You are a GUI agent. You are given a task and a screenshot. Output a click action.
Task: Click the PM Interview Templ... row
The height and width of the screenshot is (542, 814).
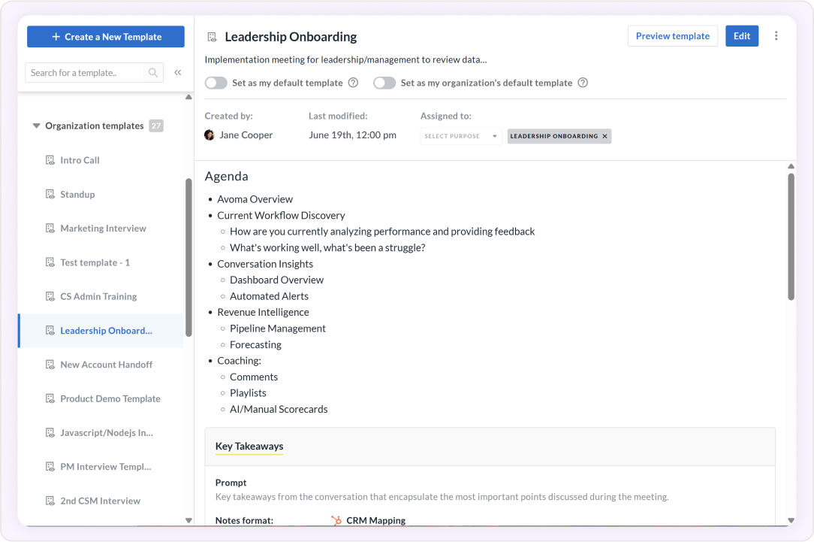(101, 467)
